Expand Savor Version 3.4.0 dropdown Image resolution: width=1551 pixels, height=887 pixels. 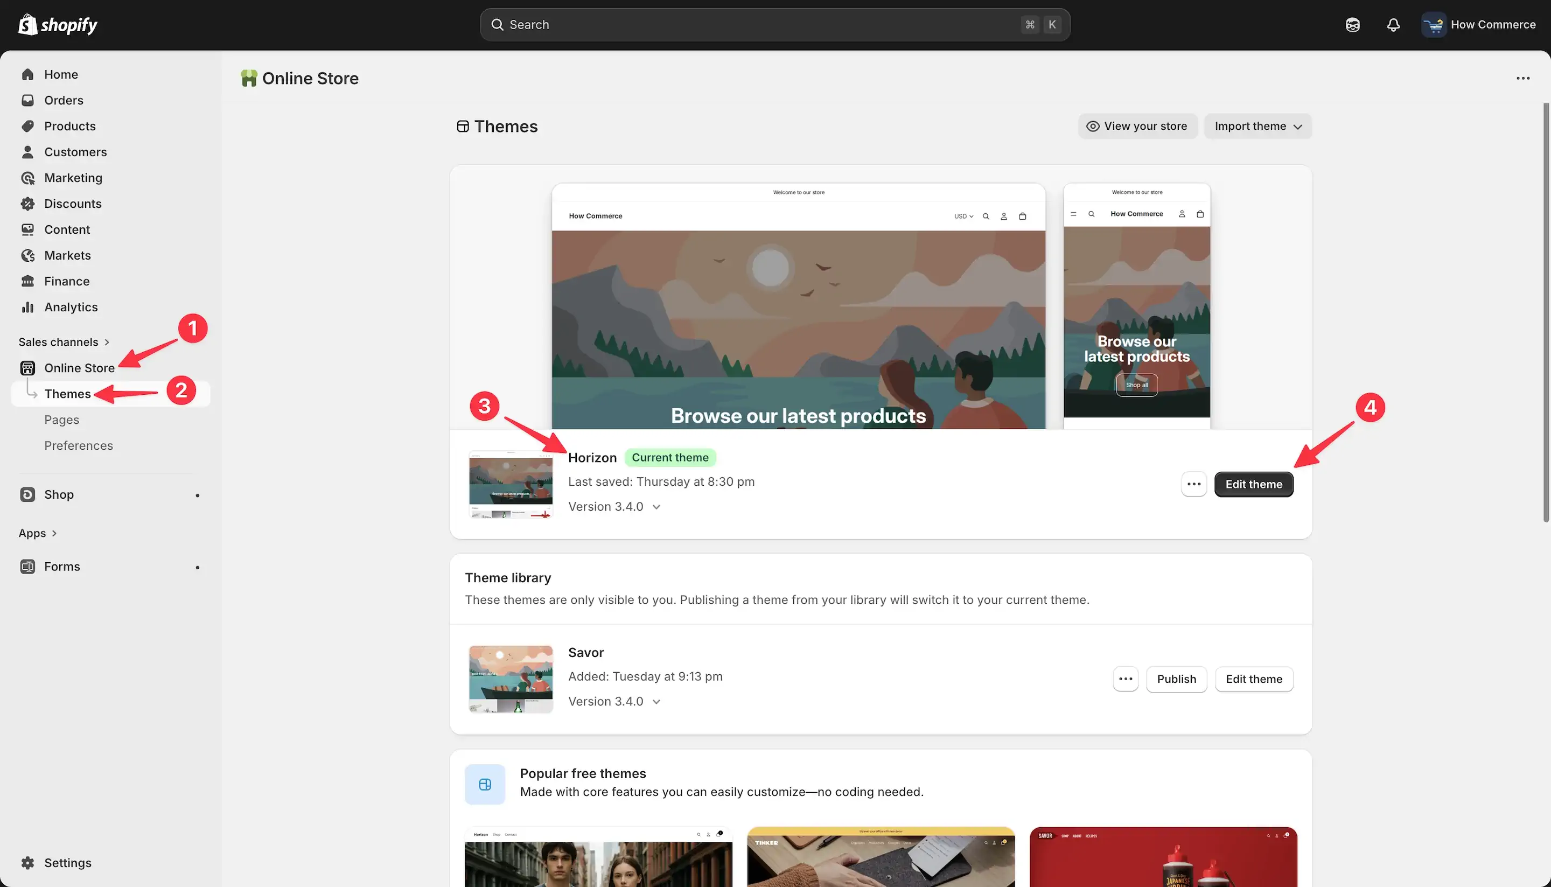point(614,701)
